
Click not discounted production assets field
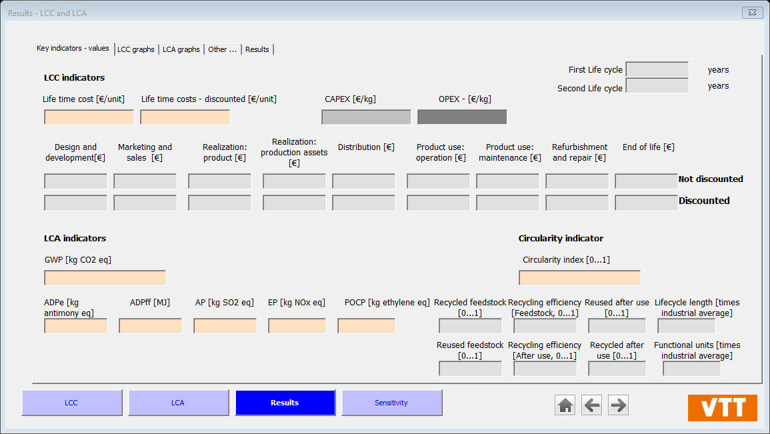coord(294,181)
